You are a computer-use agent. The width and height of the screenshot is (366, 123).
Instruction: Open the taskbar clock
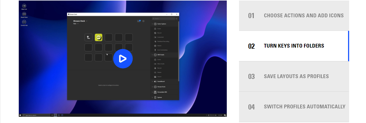220,115
